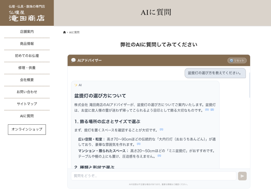This screenshot has height=195, width=271.
Task: Open citation [1] after スペースを確認 sentence
Action: [x=161, y=129]
